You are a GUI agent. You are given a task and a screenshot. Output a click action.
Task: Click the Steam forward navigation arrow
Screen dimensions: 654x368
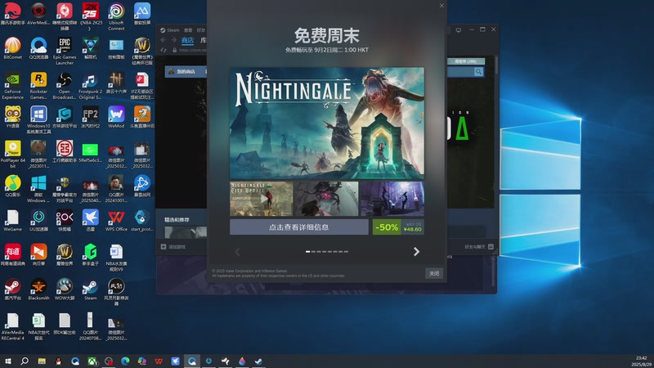[173, 40]
